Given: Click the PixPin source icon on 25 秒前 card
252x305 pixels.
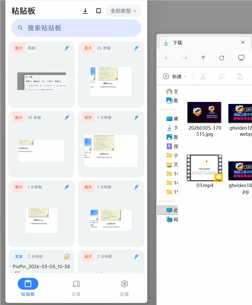Looking at the screenshot, I should tap(137, 48).
